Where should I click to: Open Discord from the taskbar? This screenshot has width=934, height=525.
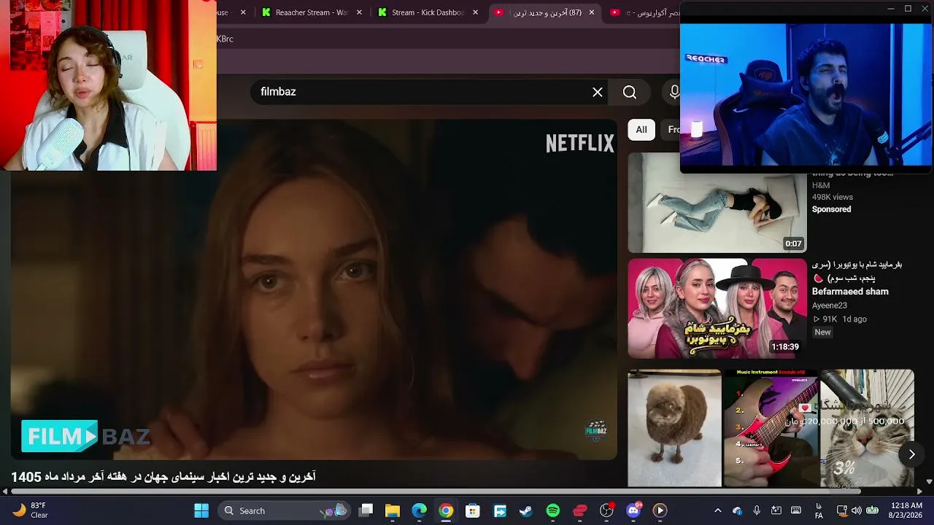[x=633, y=510]
